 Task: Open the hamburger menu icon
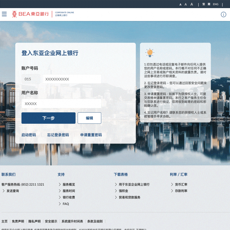click(x=4, y=14)
